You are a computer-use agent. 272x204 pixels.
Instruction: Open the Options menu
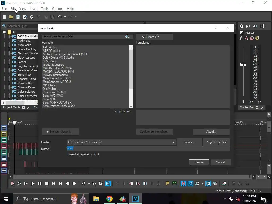coord(58,9)
